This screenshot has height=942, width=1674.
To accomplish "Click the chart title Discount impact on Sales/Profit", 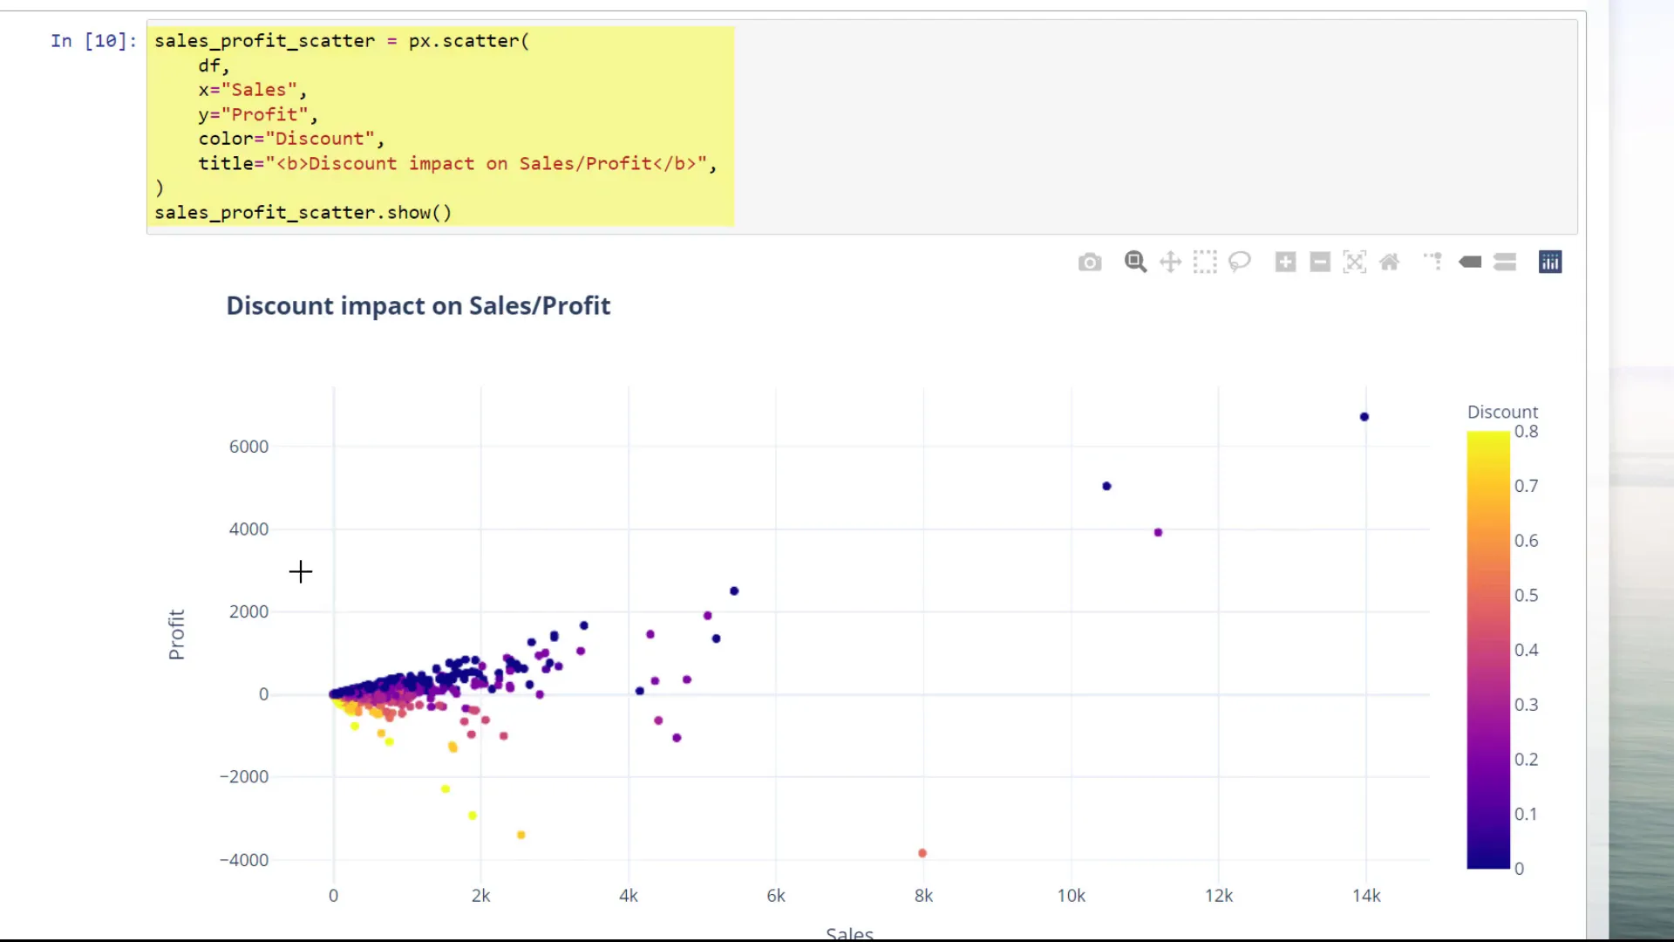I will 417,305.
